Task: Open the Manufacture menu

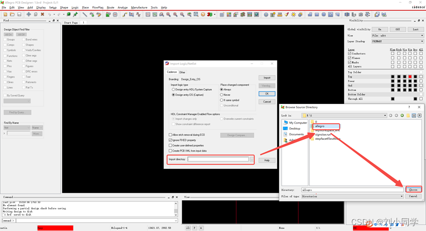Action: coord(139,7)
